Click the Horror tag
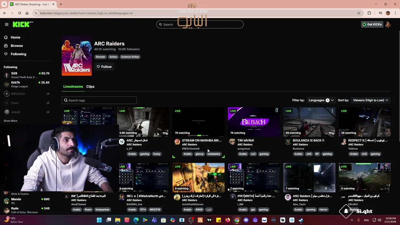 (323, 209)
